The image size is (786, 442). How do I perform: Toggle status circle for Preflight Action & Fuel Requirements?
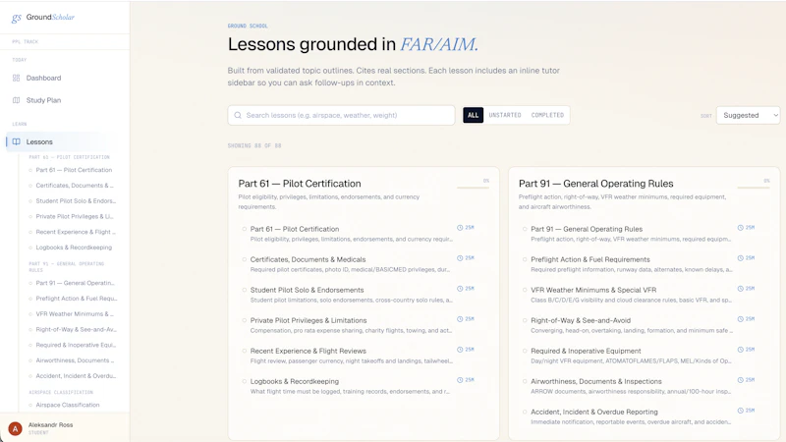click(x=525, y=259)
